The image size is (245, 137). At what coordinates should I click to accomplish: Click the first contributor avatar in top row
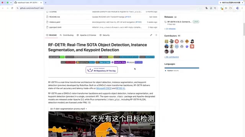tap(167, 41)
